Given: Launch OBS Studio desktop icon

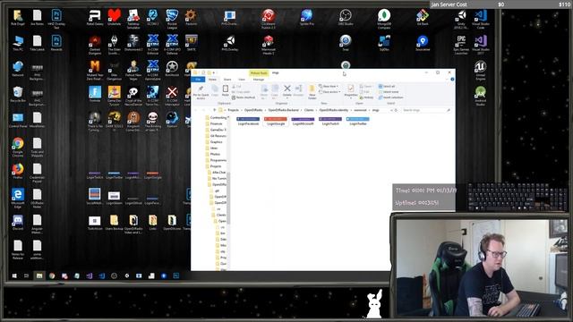Looking at the screenshot, I should (346, 18).
